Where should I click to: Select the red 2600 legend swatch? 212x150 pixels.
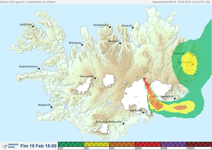(x=148, y=144)
